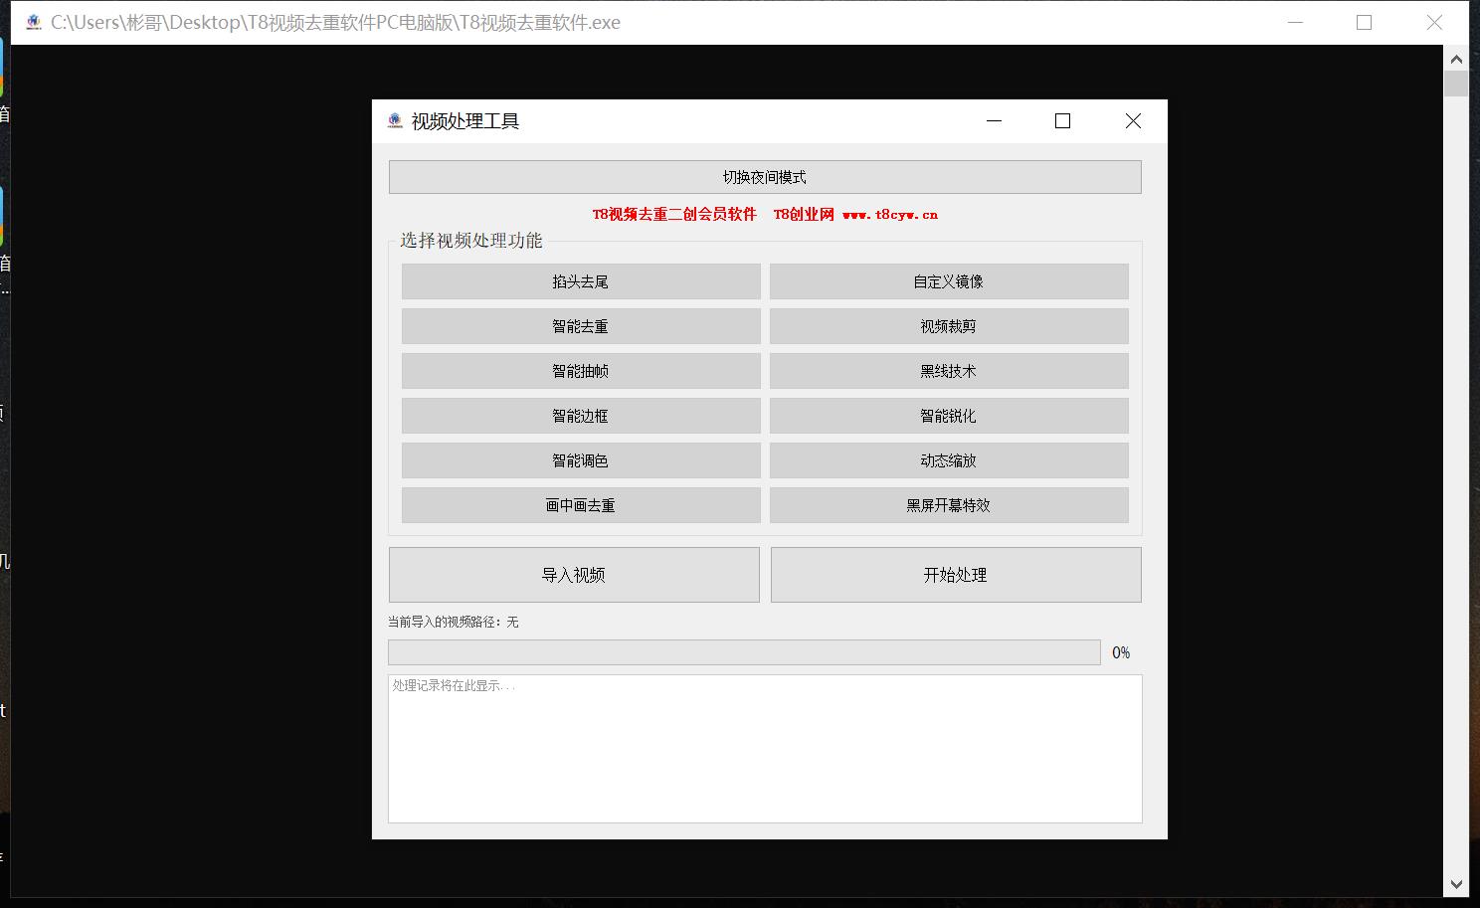Click the 视频处理工具 window app icon

[x=395, y=121]
